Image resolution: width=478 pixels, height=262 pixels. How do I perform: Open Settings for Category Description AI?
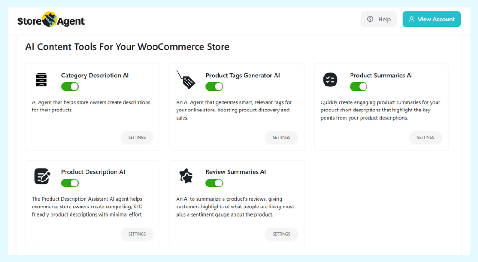coord(137,137)
